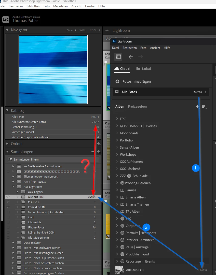Click the forward arrow in Lightroom window
The image size is (216, 275).
(x=141, y=57)
